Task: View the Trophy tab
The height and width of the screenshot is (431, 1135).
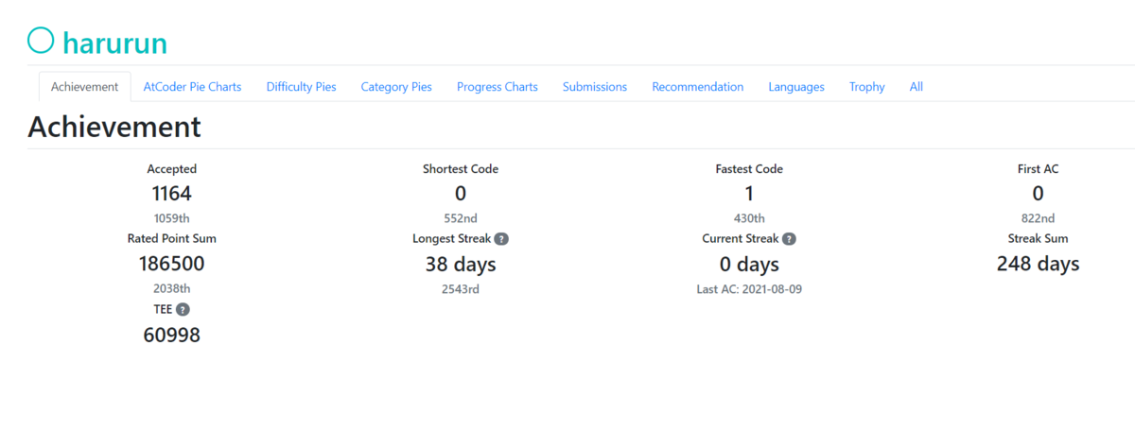Action: (x=867, y=86)
